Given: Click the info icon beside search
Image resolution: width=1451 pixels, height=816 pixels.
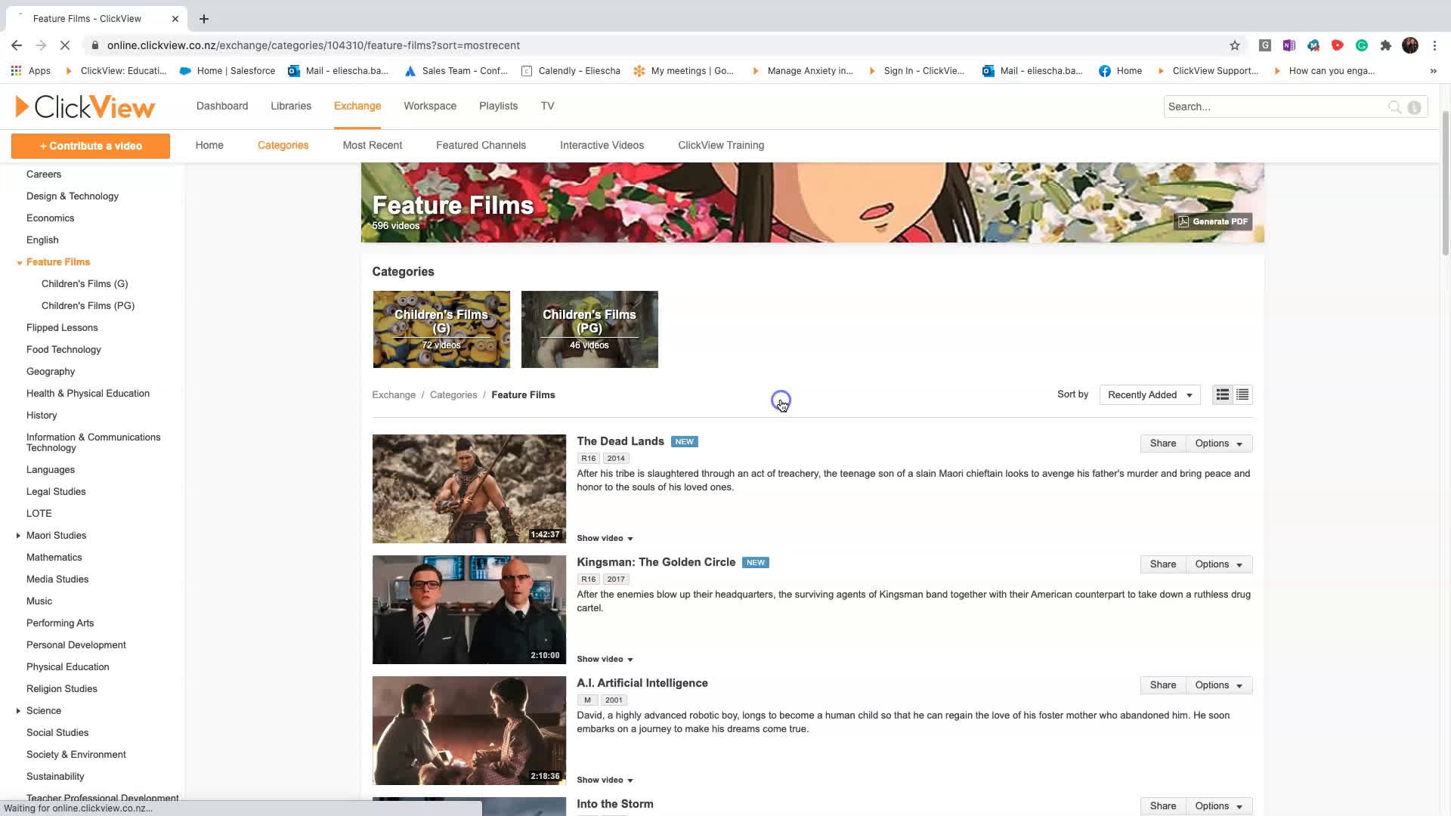Looking at the screenshot, I should point(1414,107).
